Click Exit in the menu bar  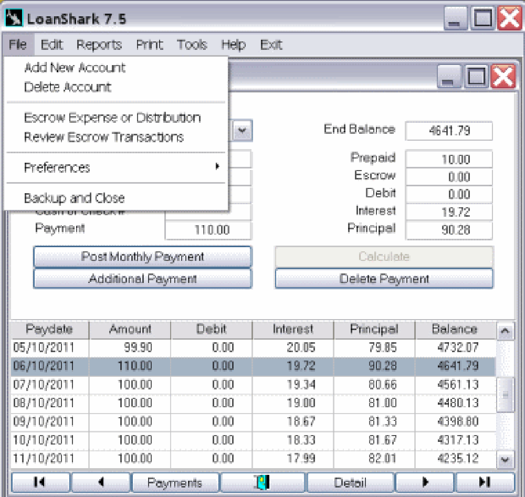(x=271, y=45)
